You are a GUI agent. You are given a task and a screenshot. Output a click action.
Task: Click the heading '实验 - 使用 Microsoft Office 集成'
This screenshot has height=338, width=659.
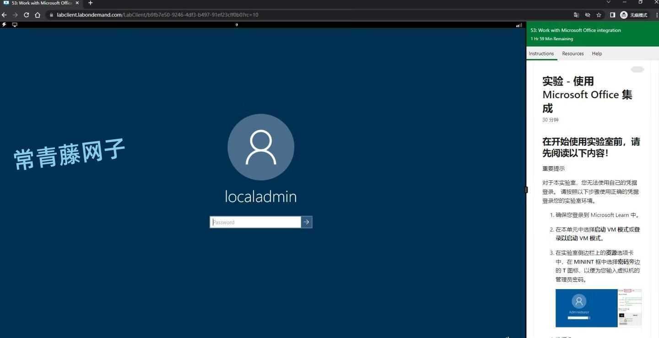[588, 95]
